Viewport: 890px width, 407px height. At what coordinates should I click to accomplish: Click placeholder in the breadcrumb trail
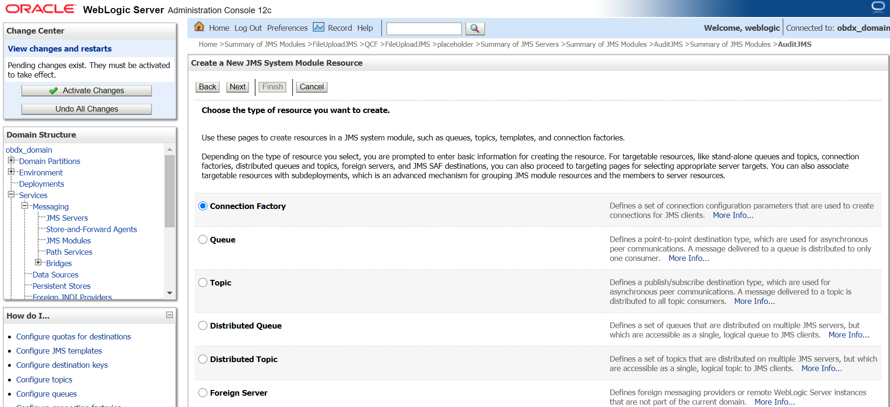click(x=455, y=44)
